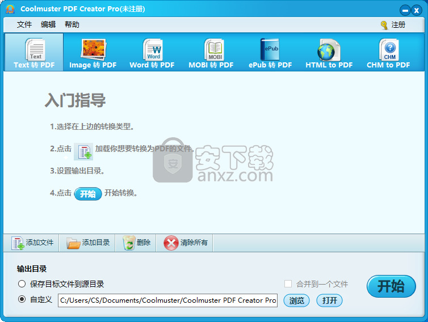Open the 编辑 menu
Screen dimensions: 428x322
(x=48, y=24)
